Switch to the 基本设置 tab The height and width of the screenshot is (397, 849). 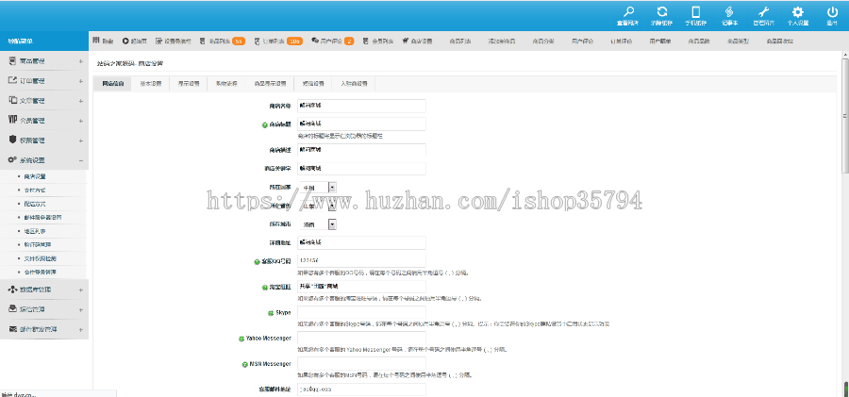coord(151,84)
